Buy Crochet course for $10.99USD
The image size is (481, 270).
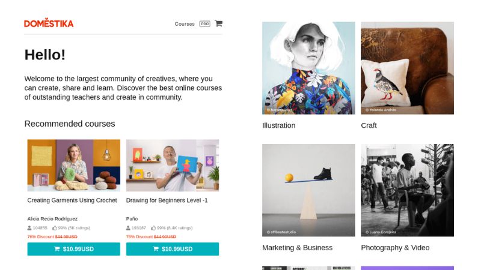coord(73,249)
